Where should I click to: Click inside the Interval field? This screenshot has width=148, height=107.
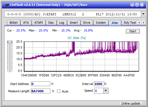[99, 84]
